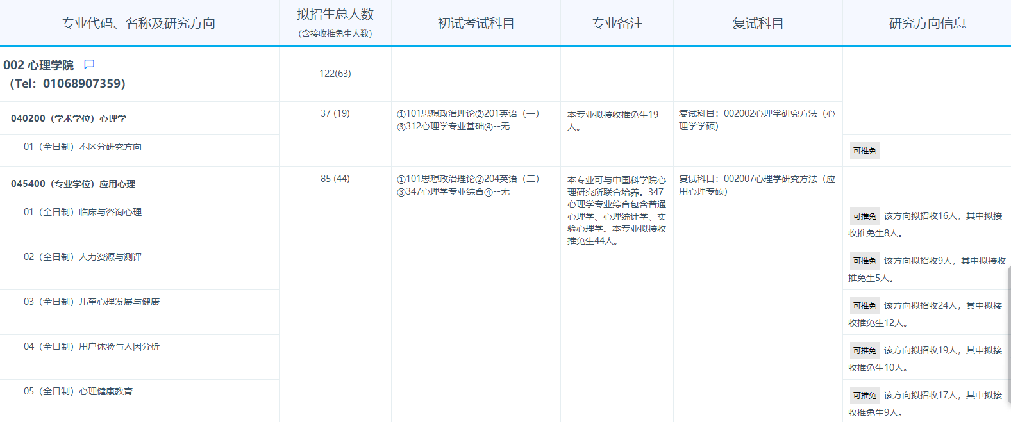
Task: Click the 可推免 tag for 人力资源与测评 direction
Action: pyautogui.click(x=864, y=261)
